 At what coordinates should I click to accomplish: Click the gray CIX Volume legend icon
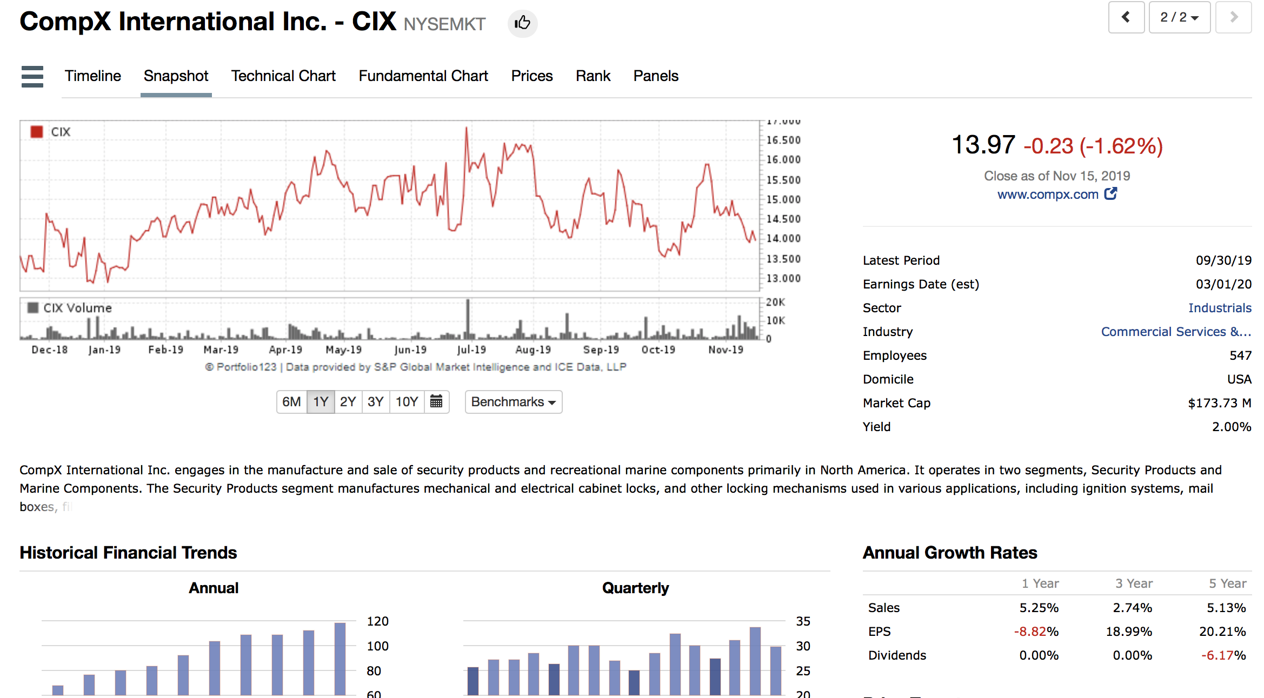click(33, 308)
